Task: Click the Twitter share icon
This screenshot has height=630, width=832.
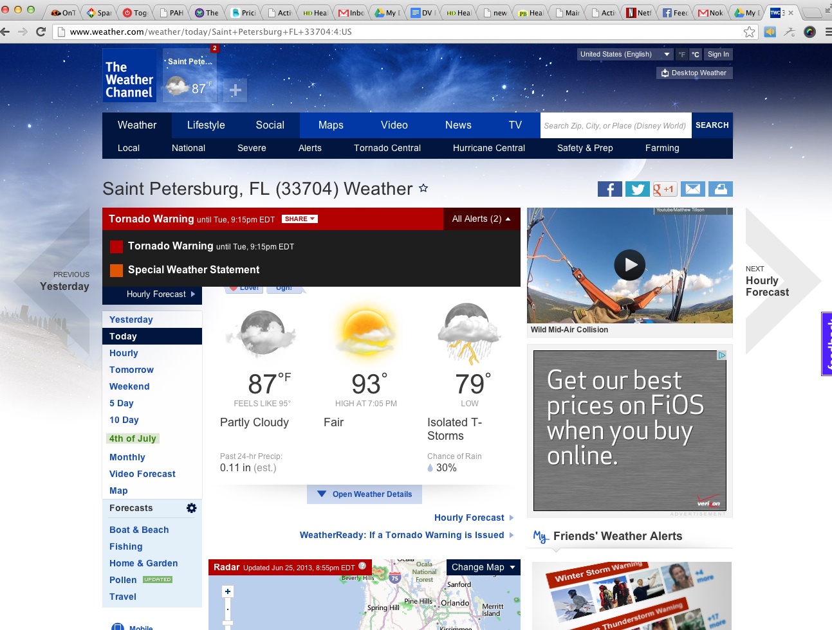Action: pyautogui.click(x=637, y=189)
